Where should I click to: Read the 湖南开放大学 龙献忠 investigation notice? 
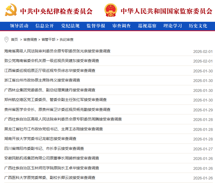[40, 139]
